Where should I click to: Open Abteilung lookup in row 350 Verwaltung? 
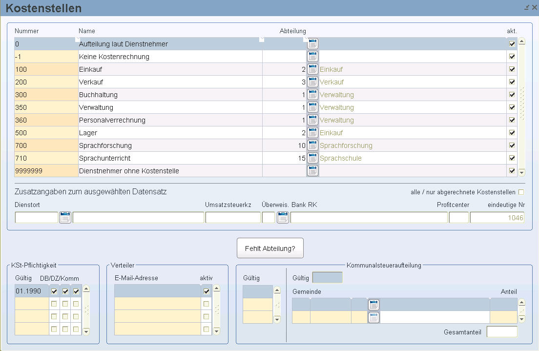(x=312, y=107)
